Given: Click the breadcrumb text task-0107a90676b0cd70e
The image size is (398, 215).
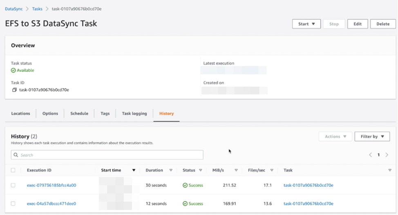Looking at the screenshot, I should click(x=77, y=9).
